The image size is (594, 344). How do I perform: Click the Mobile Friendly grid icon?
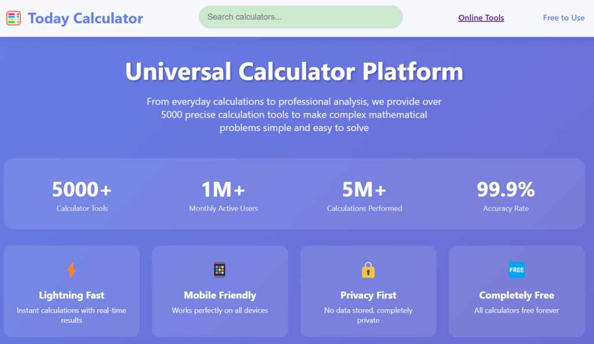coord(220,269)
